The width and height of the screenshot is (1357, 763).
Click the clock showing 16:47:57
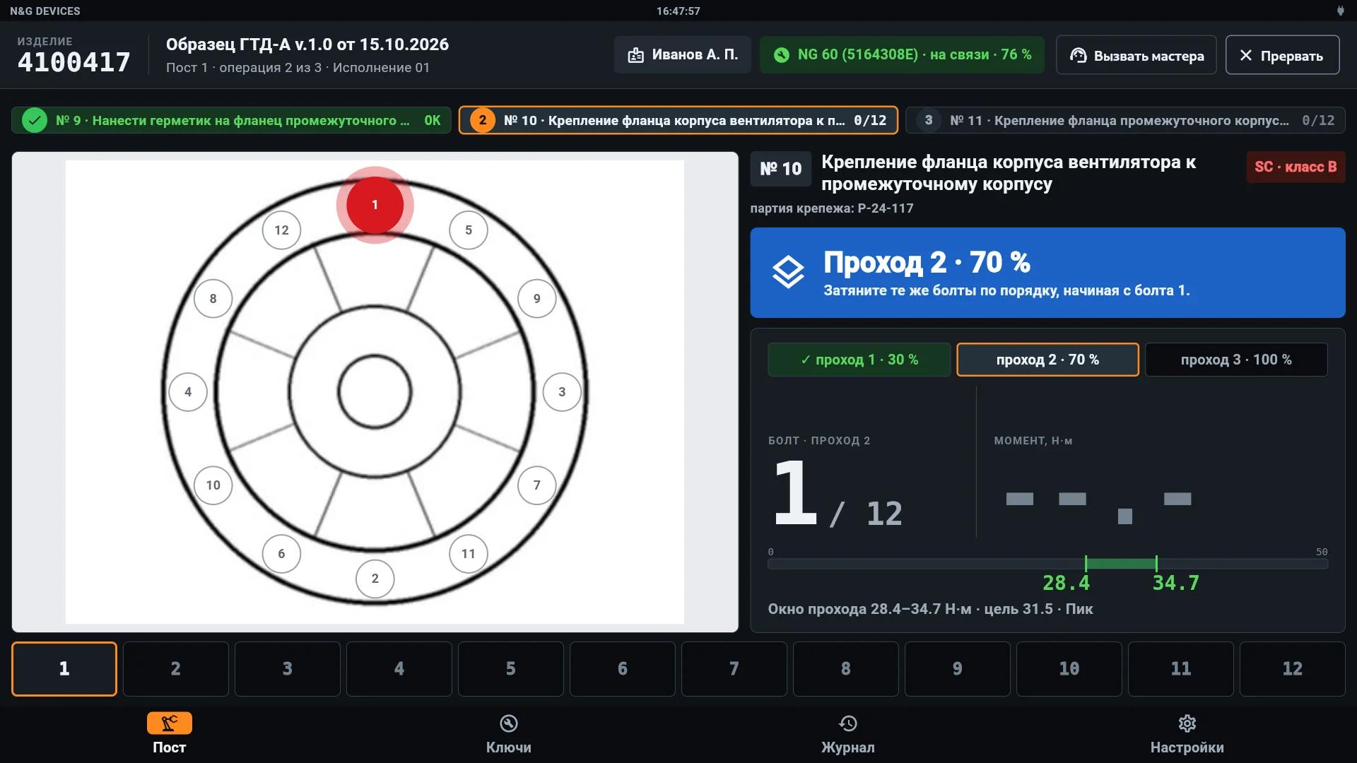[x=678, y=11]
